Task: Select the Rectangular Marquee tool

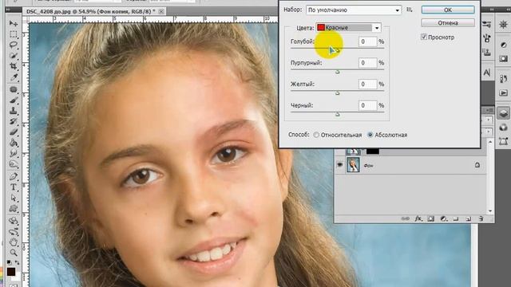Action: (14, 34)
